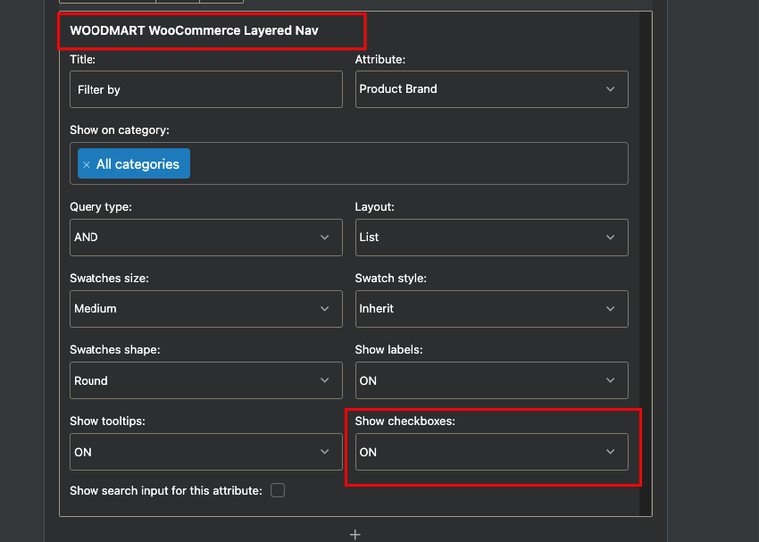Click the Swatches shape label
The image size is (759, 542).
pos(114,350)
